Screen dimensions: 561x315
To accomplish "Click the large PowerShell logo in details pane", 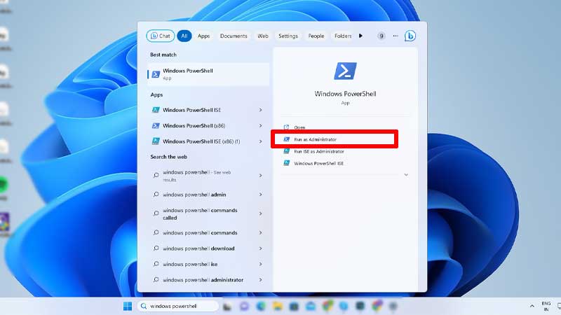I will coord(345,71).
